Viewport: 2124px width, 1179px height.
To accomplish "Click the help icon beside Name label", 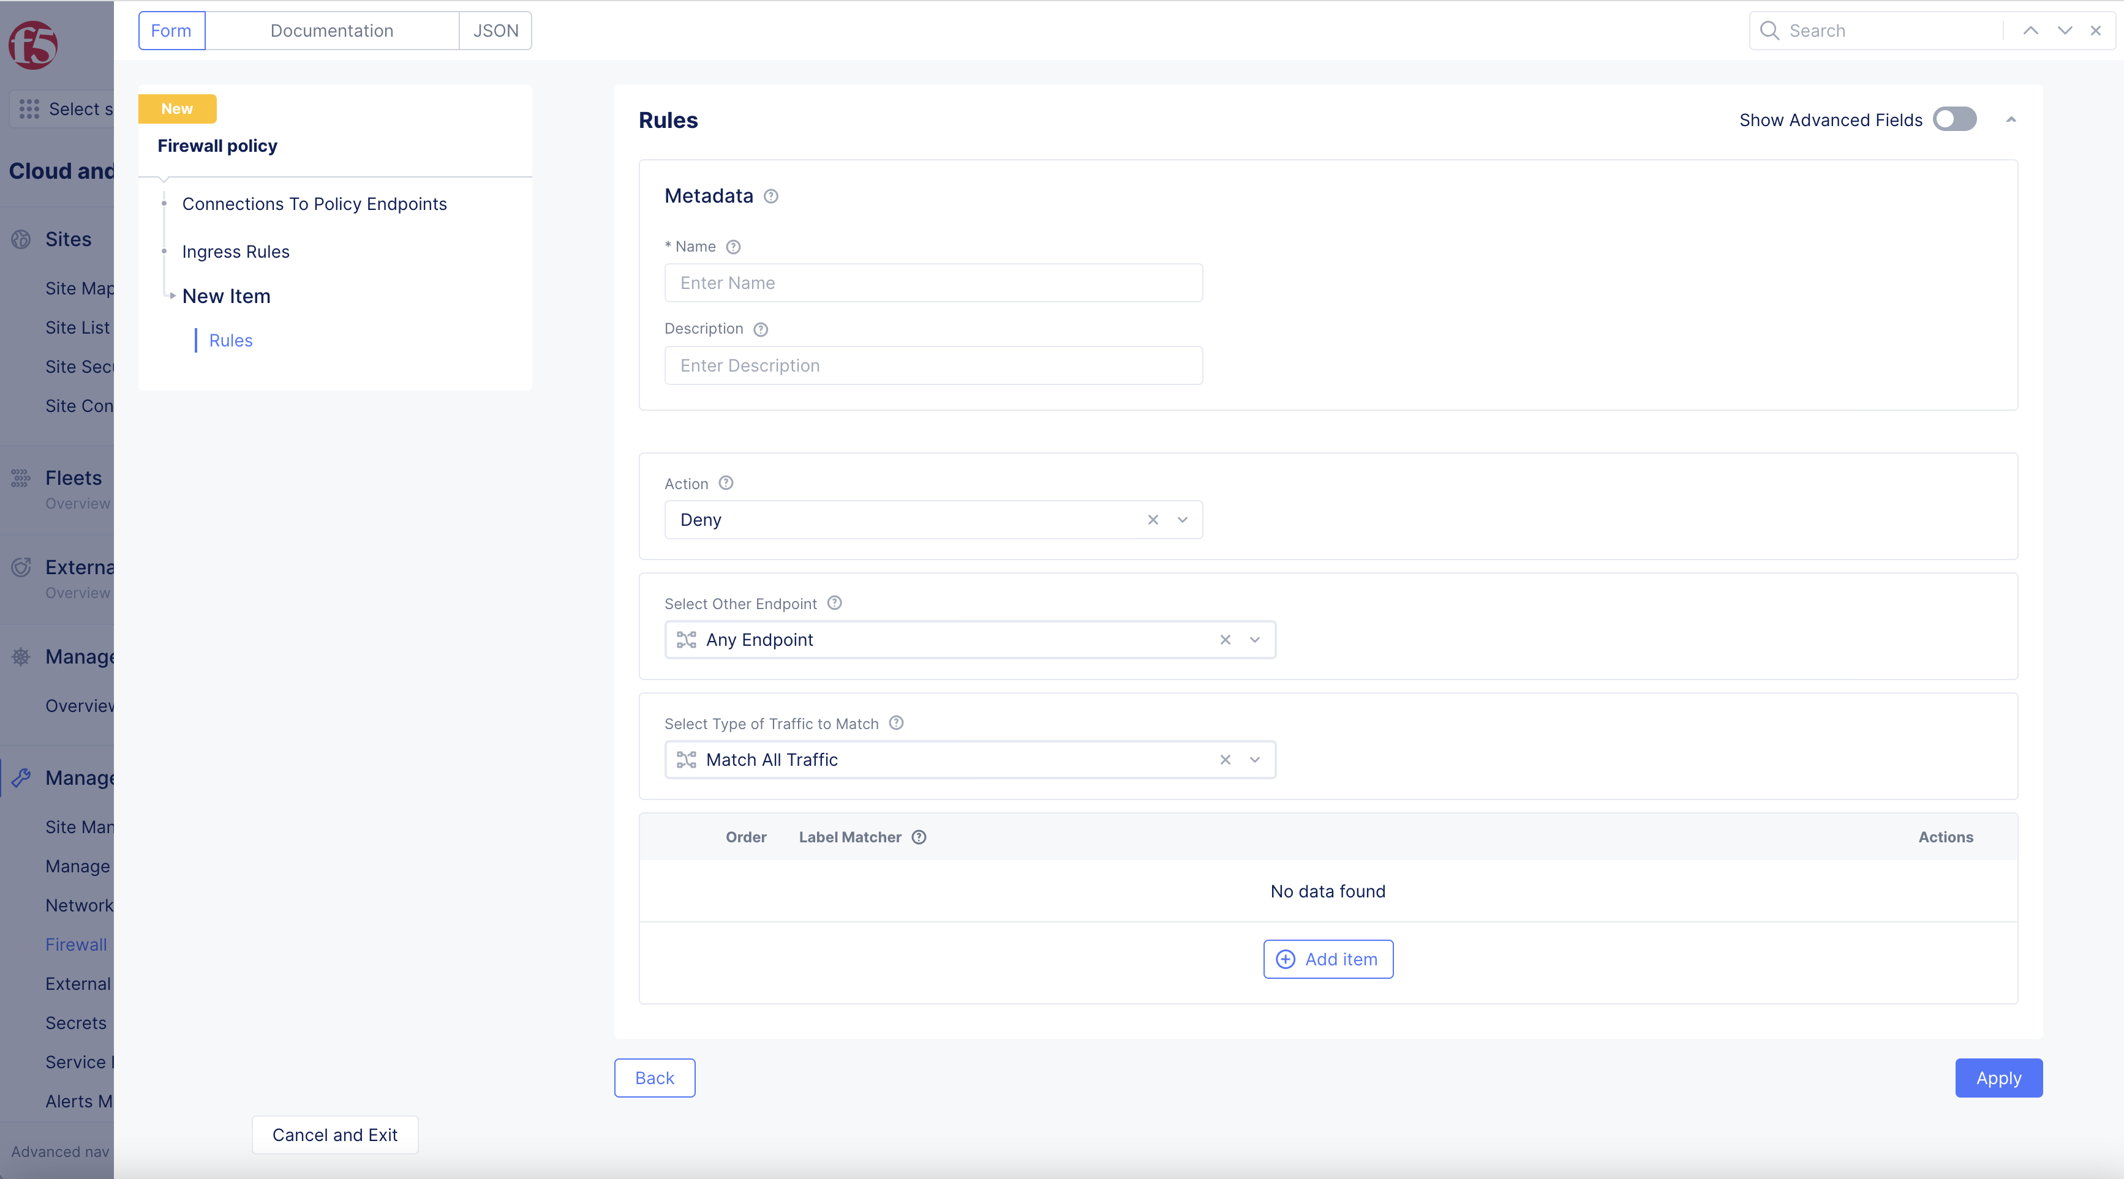I will point(733,246).
